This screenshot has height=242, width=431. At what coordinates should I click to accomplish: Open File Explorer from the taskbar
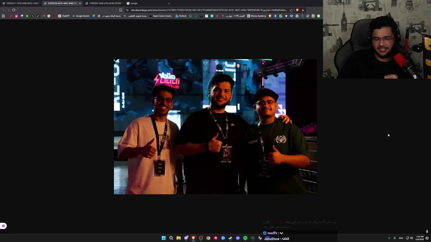(x=178, y=238)
